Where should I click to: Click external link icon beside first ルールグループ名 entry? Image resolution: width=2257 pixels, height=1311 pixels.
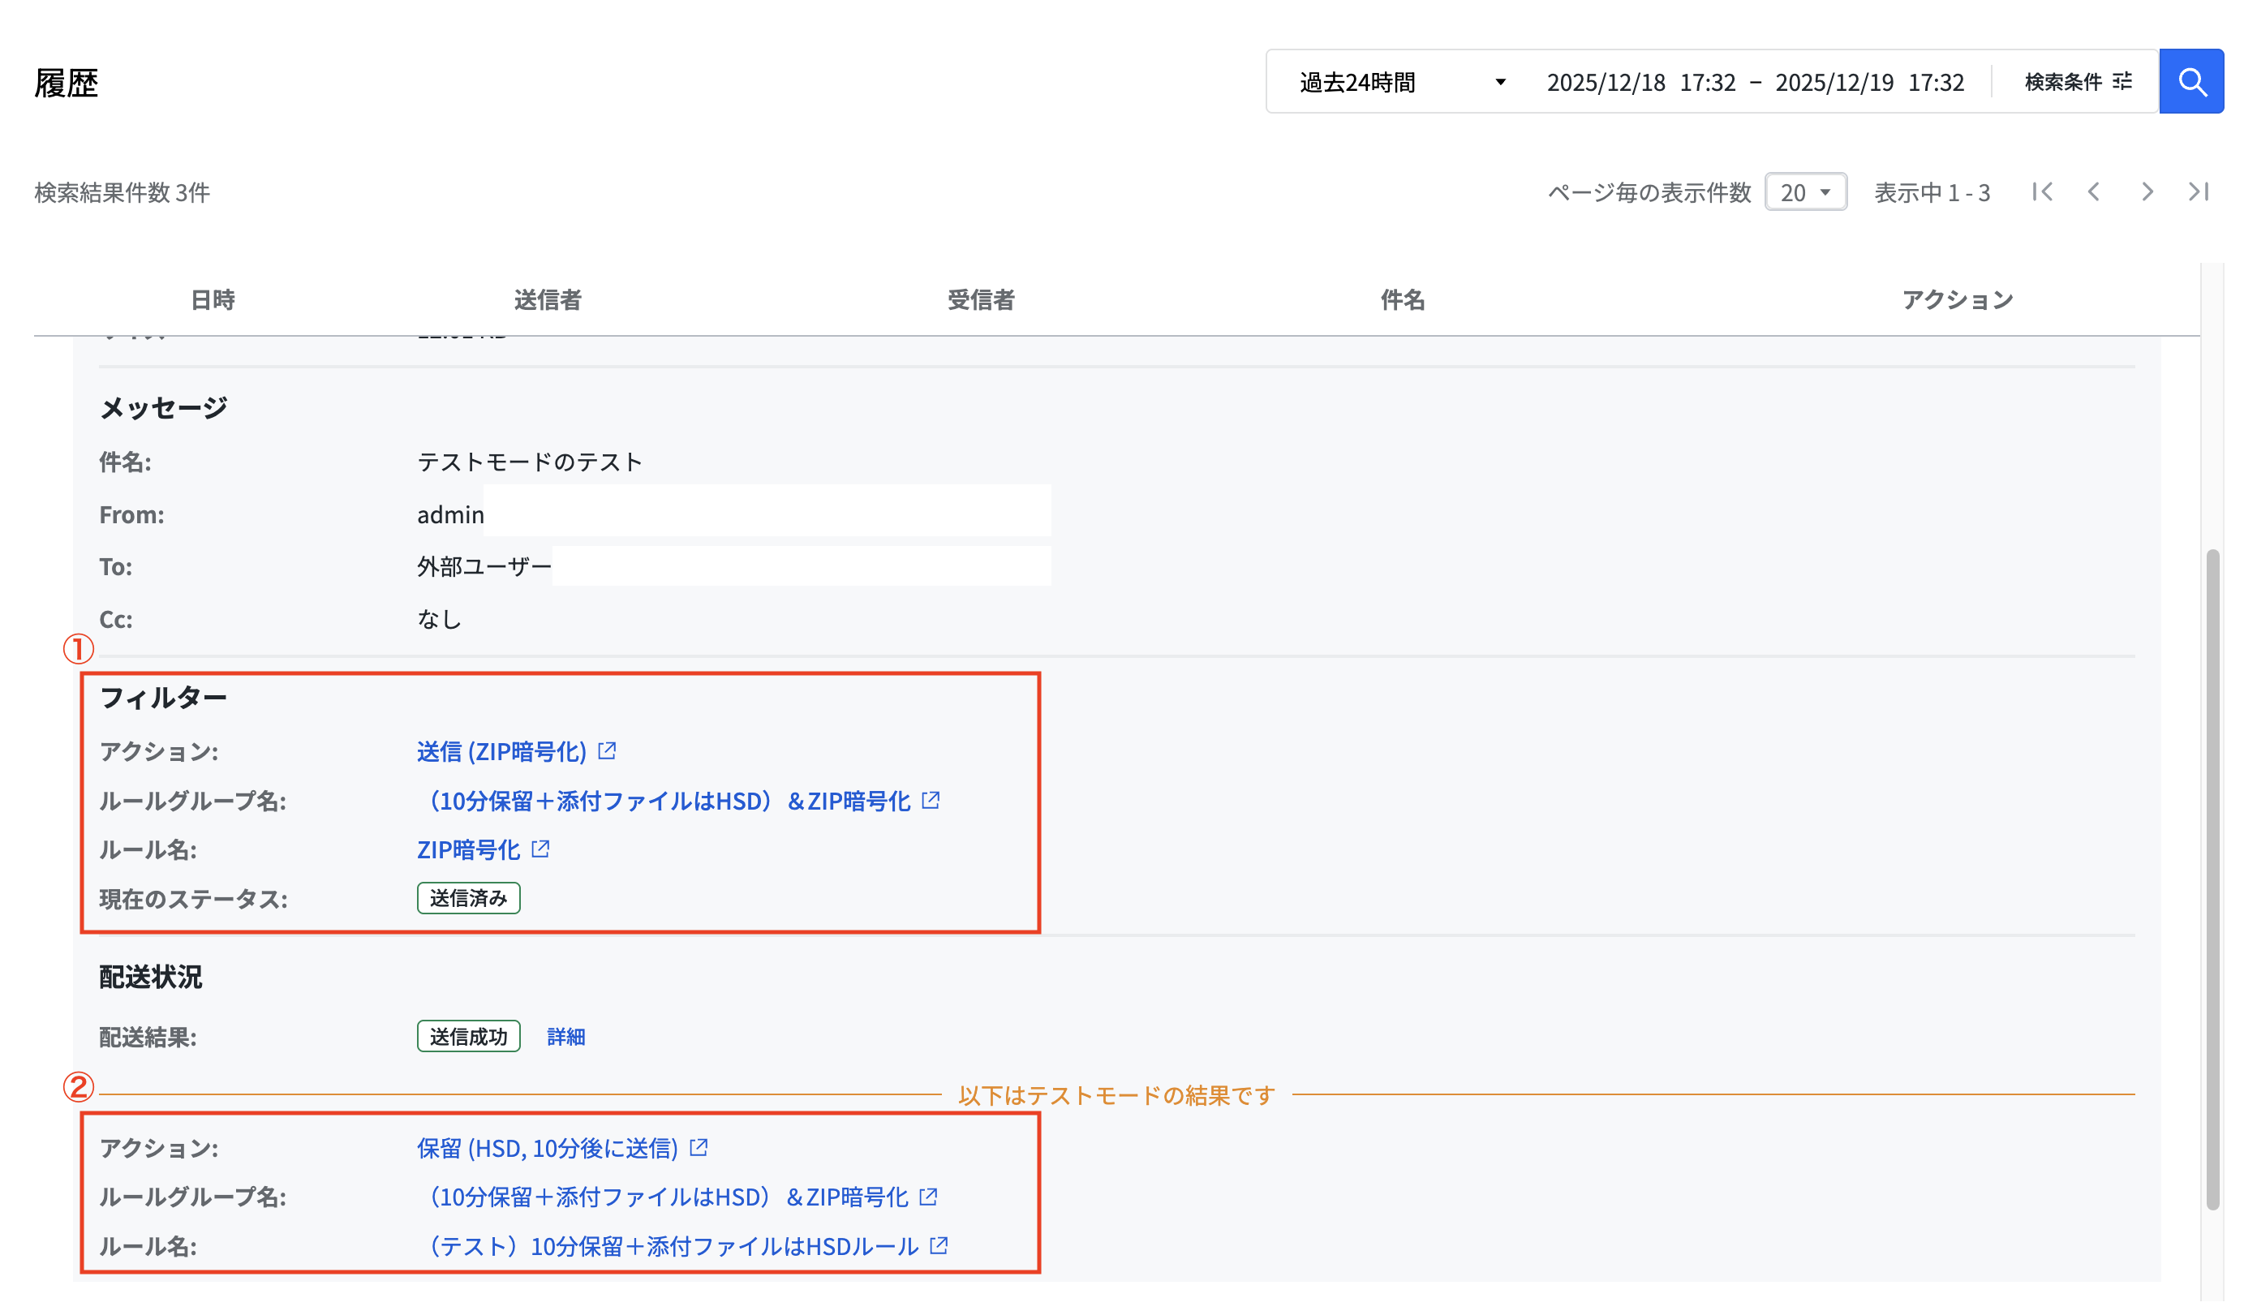(931, 801)
